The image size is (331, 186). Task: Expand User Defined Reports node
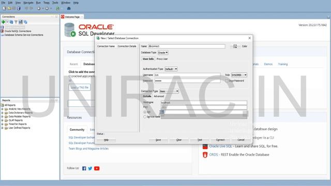pos(2,128)
